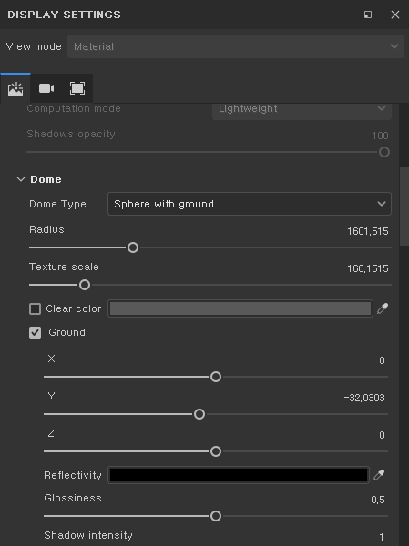Switch to the camera settings tab
409x546 pixels.
coord(46,88)
